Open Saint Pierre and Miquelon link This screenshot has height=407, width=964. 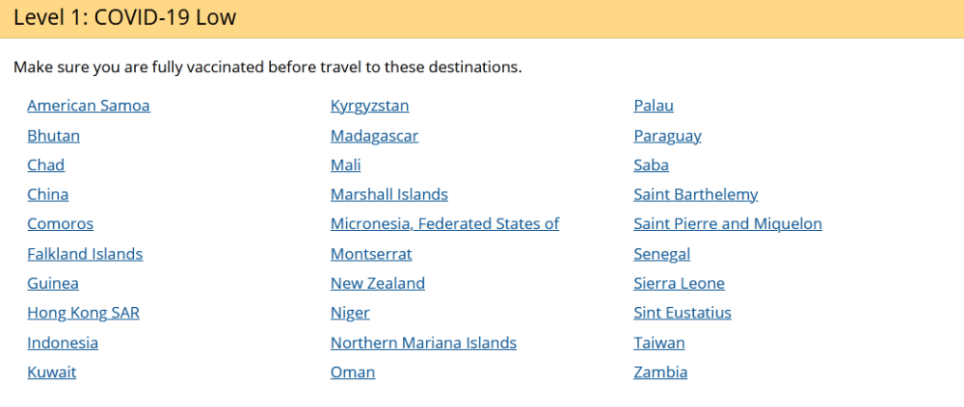(728, 224)
